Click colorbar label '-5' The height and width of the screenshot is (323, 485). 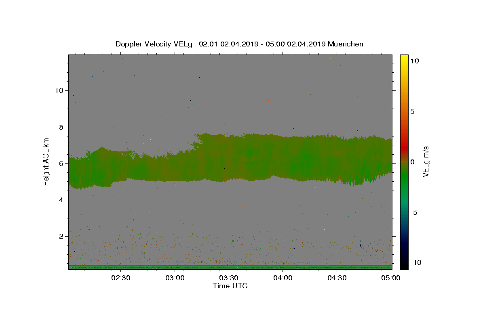[414, 212]
